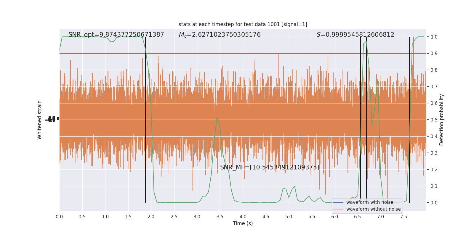This screenshot has width=474, height=237.
Task: Click the 6.5 tick on the time axis
Action: point(358,217)
